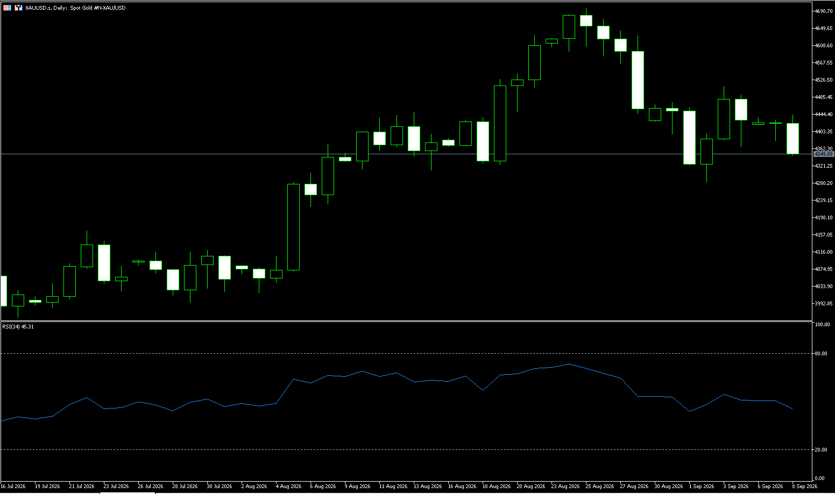Select the horizontal bid price line

click(x=406, y=154)
